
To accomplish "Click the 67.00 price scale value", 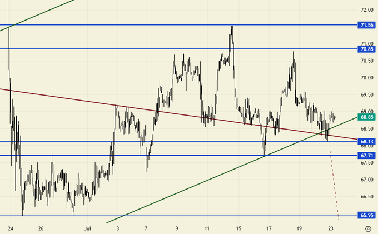I will (366, 180).
